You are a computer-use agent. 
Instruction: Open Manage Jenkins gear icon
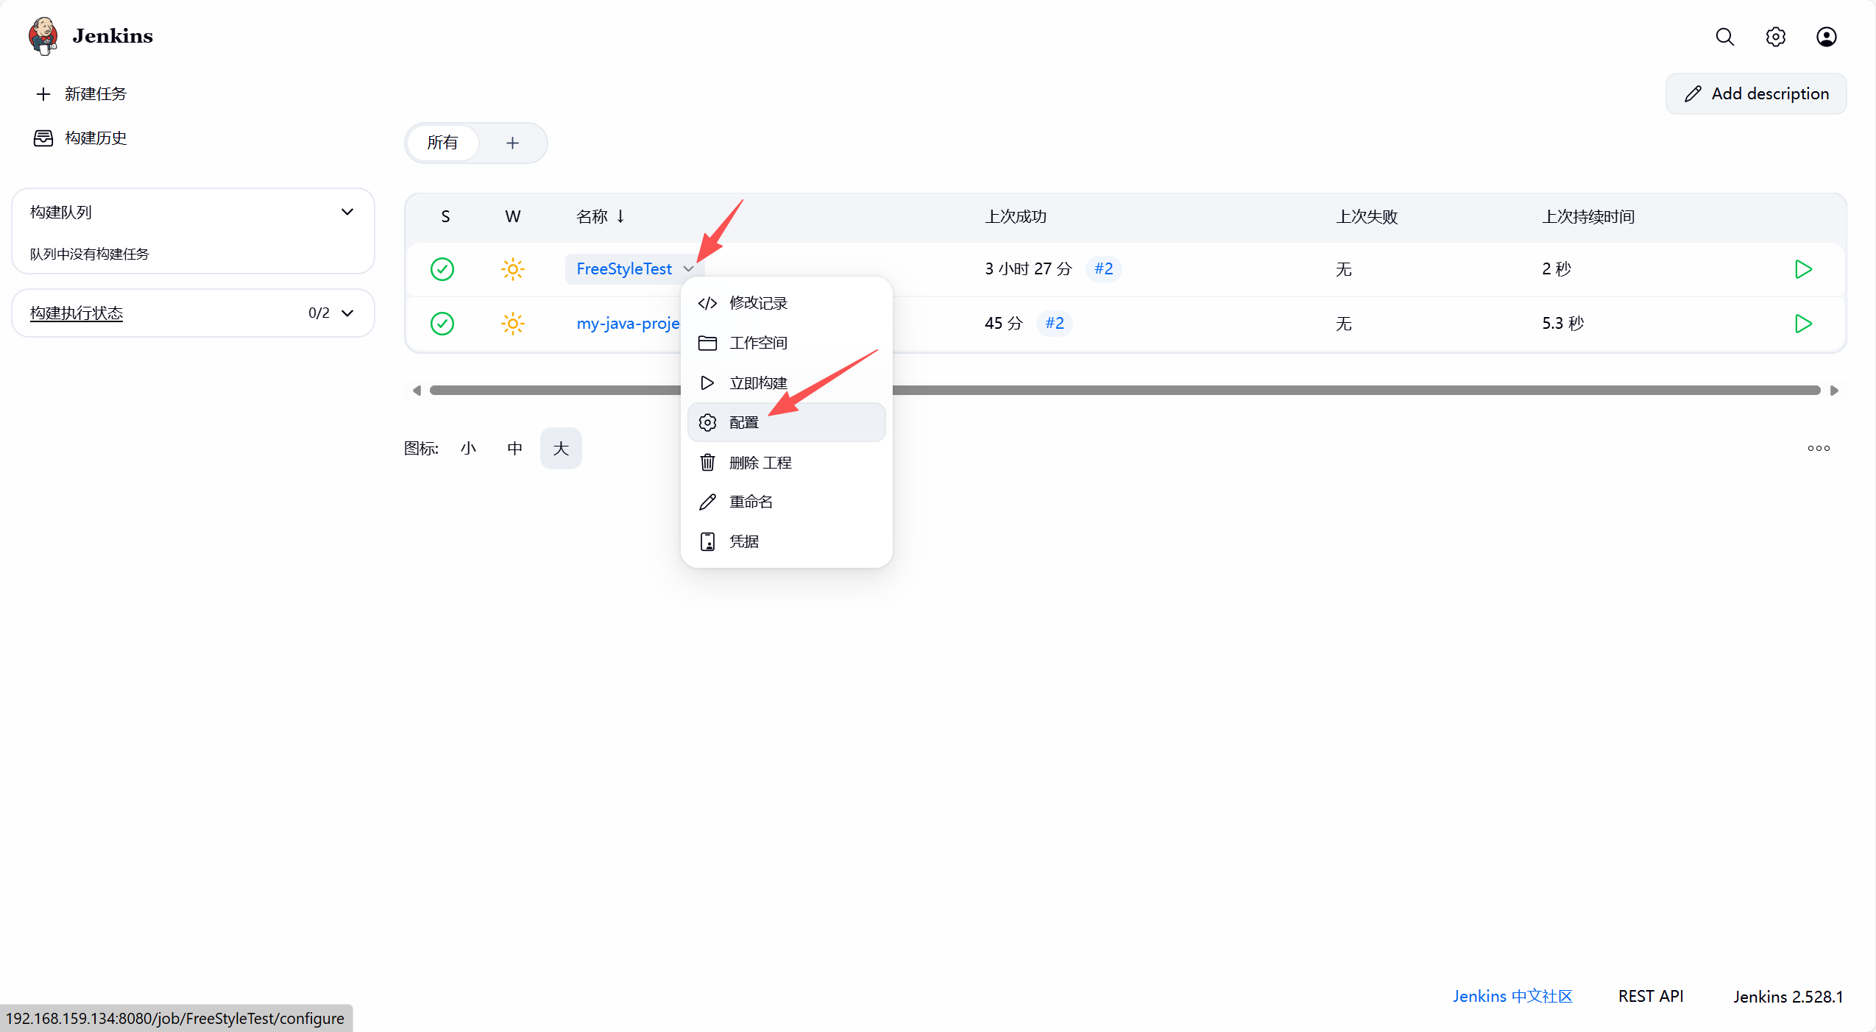(x=1775, y=37)
